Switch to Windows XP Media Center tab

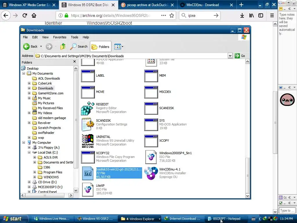coord(29,5)
